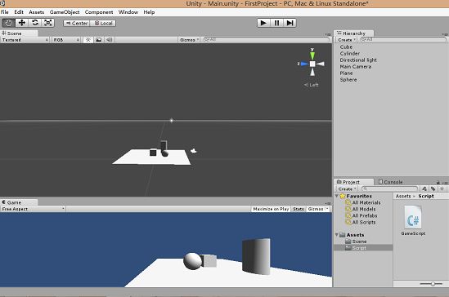Pause the game playback
Screen dimensions: 449x297
[x=276, y=23]
